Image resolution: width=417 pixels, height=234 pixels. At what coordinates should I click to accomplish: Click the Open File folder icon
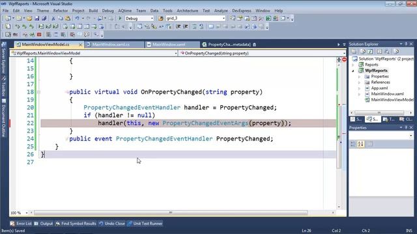click(x=29, y=18)
